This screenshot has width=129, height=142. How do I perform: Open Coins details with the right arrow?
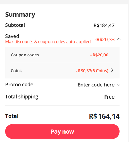point(112,70)
